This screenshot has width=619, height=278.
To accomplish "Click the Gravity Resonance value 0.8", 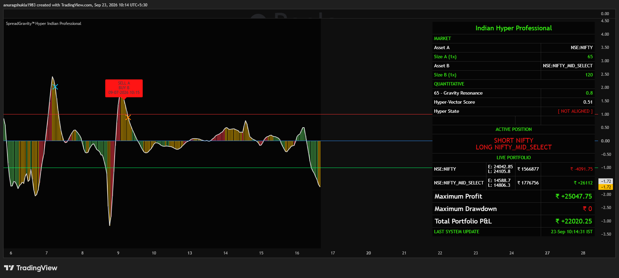I will (x=589, y=93).
